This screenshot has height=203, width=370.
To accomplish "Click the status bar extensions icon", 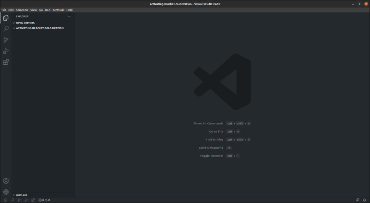I will point(33,200).
